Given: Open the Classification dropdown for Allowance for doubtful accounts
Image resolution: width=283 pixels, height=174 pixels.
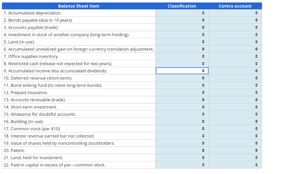Looking at the screenshot, I should [x=182, y=114].
